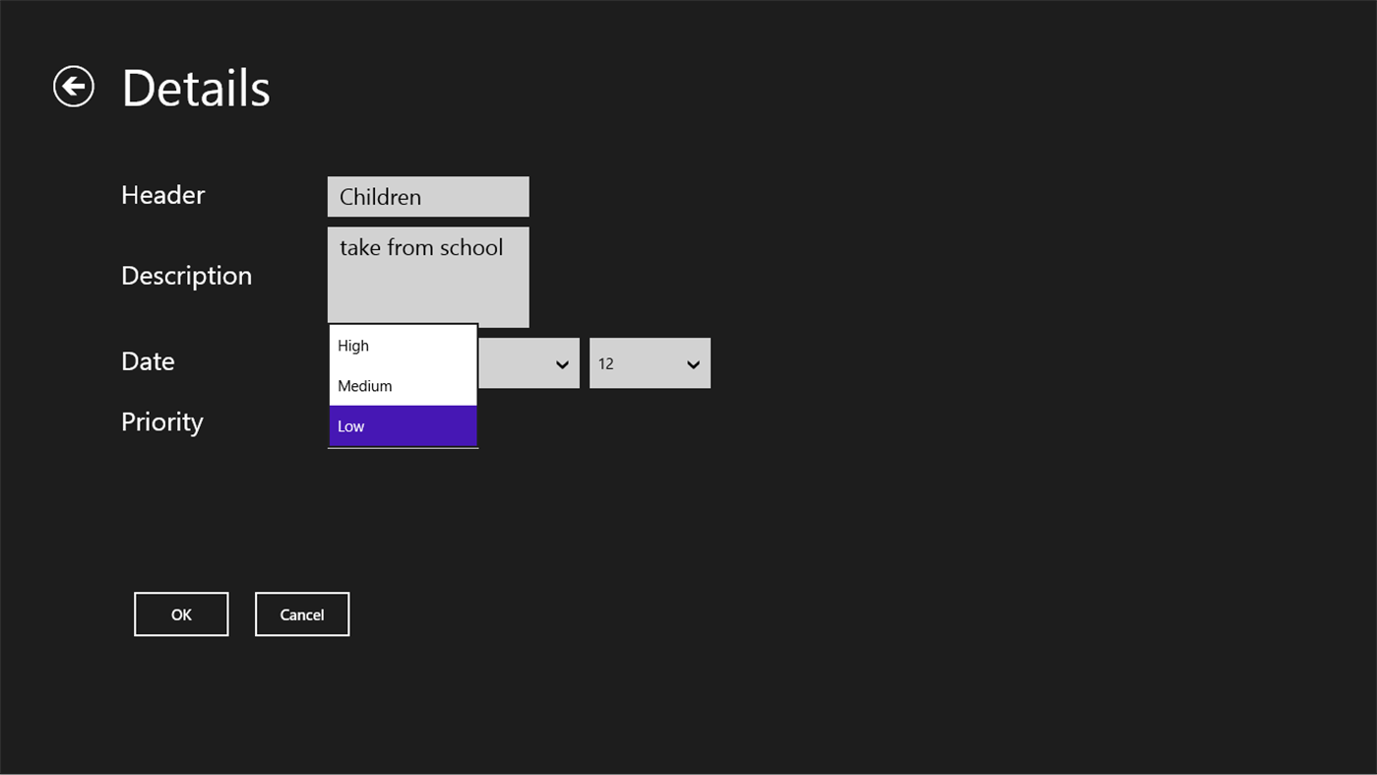
Task: Click the Date label text
Action: click(148, 360)
